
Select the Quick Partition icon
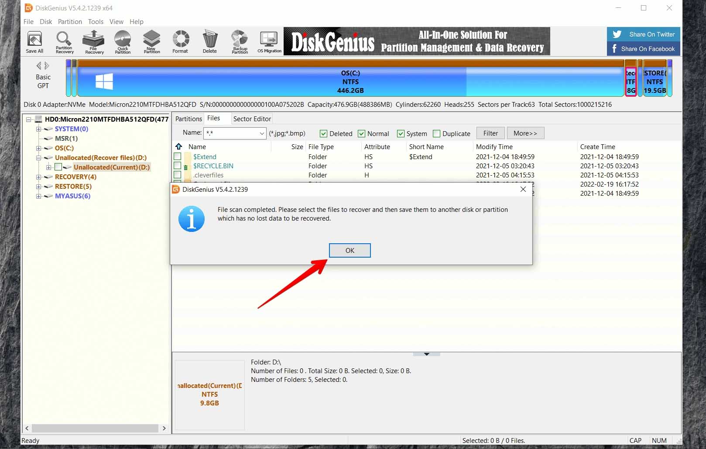click(123, 42)
